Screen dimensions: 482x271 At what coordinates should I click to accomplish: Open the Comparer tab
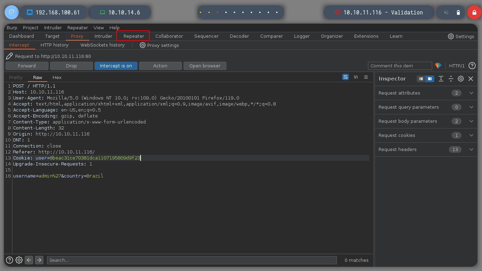click(272, 36)
